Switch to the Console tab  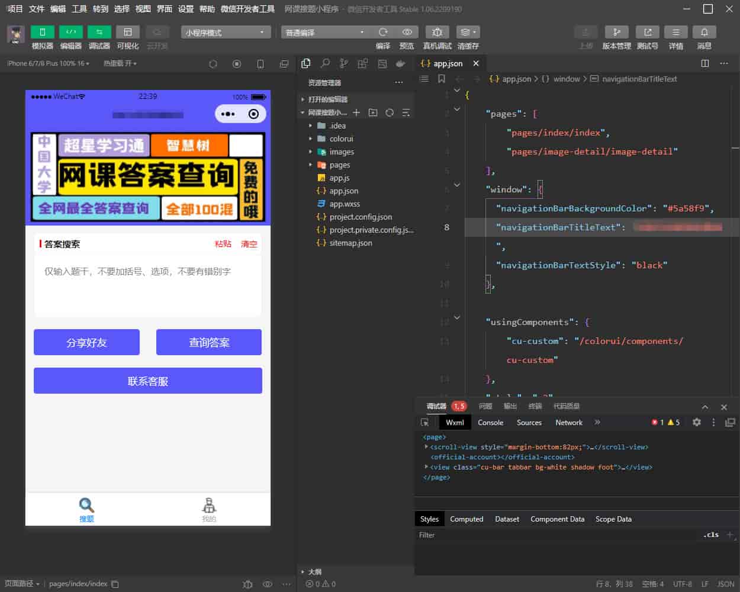pyautogui.click(x=490, y=423)
